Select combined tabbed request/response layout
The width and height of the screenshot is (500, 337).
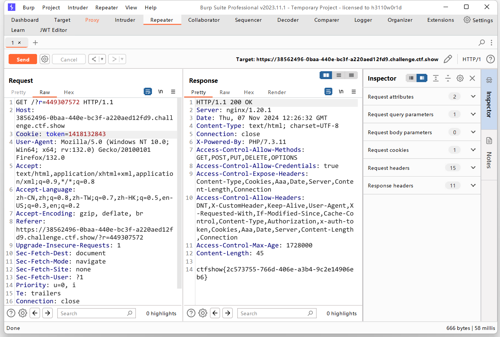coord(351,75)
